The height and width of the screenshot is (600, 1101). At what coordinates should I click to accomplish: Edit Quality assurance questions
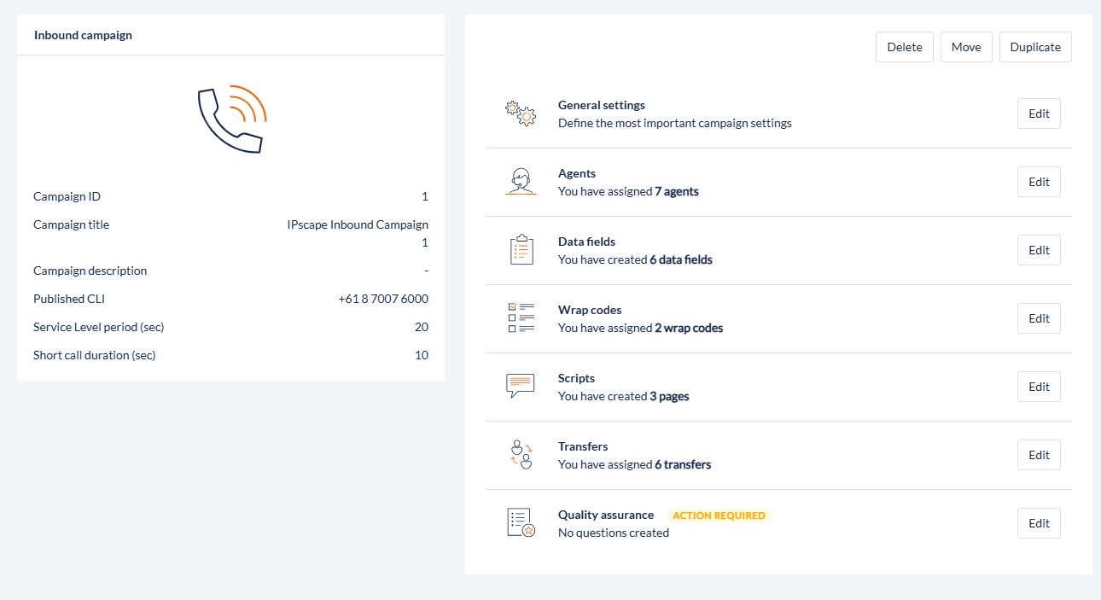[x=1039, y=523]
